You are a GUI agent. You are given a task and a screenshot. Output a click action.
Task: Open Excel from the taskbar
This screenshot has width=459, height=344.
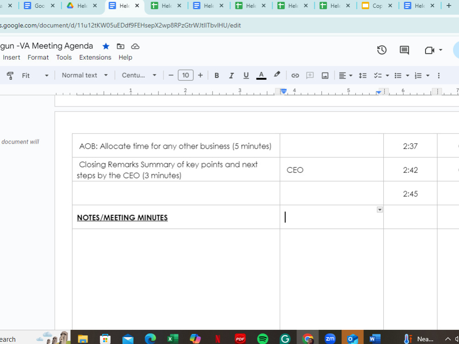(173, 339)
